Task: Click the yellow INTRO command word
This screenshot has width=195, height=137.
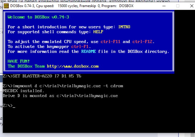Action: [x=124, y=27]
